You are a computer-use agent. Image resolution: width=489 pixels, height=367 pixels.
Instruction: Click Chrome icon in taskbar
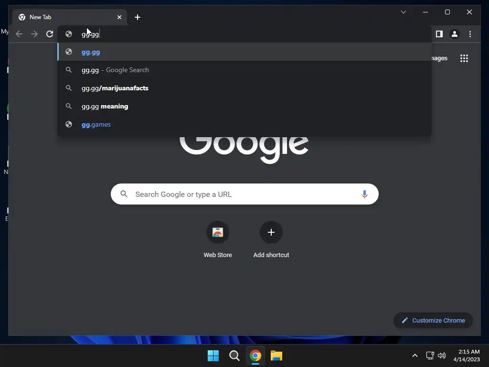click(255, 356)
